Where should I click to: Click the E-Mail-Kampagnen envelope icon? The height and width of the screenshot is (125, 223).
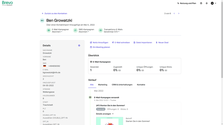(x=49, y=30)
